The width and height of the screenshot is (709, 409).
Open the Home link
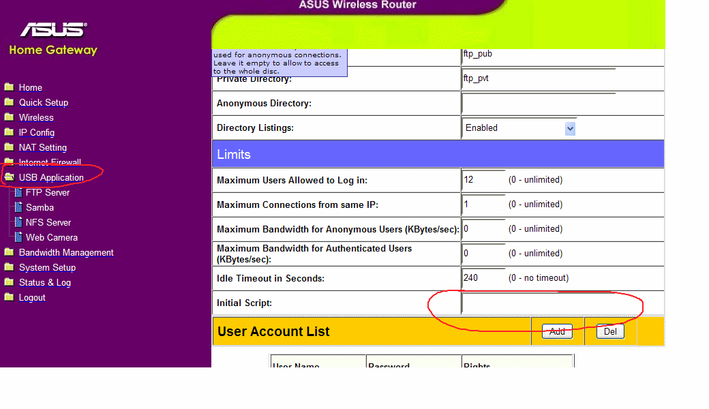pos(30,88)
